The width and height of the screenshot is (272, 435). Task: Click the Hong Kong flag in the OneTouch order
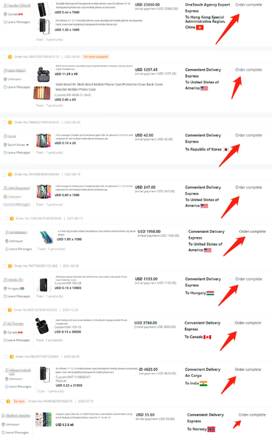pyautogui.click(x=200, y=28)
